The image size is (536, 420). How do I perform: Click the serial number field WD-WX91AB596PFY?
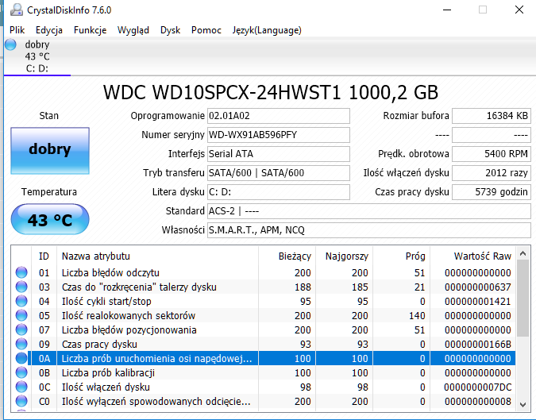pos(279,135)
